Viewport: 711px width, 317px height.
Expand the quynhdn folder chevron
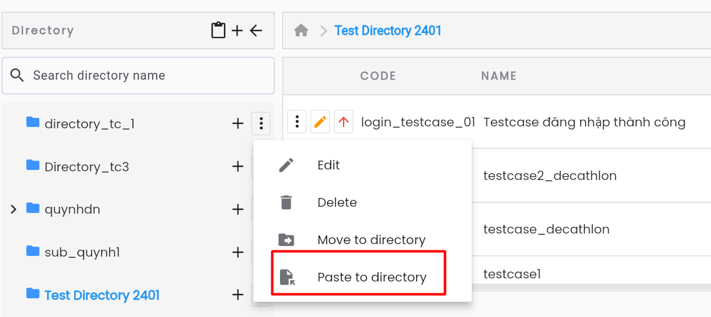click(14, 209)
